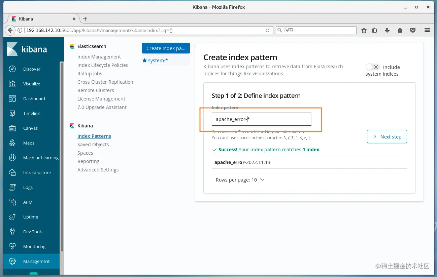The width and height of the screenshot is (437, 277).
Task: Click the Kibana logo in sidebar
Action: coord(27,49)
